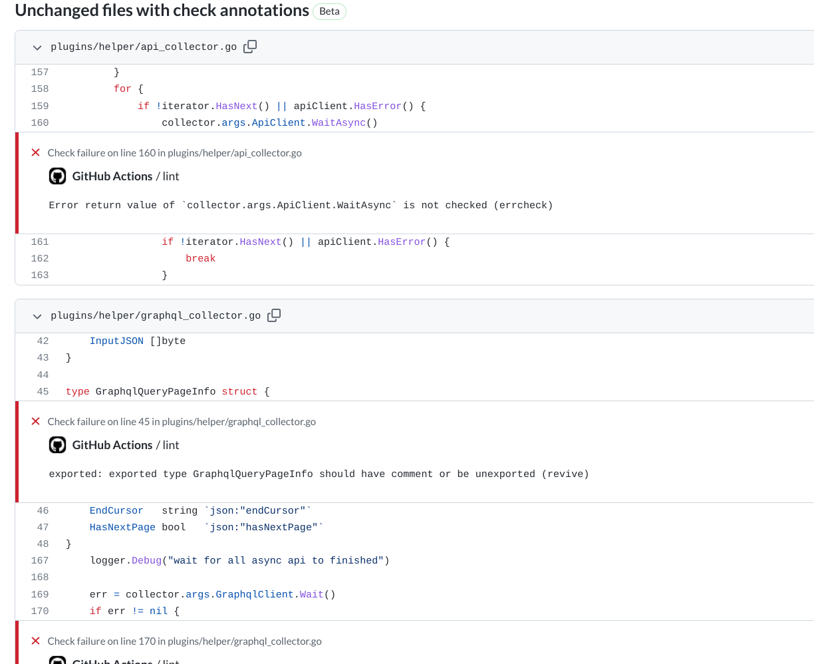Click the Beta label badge
This screenshot has height=664, width=814.
click(x=329, y=11)
